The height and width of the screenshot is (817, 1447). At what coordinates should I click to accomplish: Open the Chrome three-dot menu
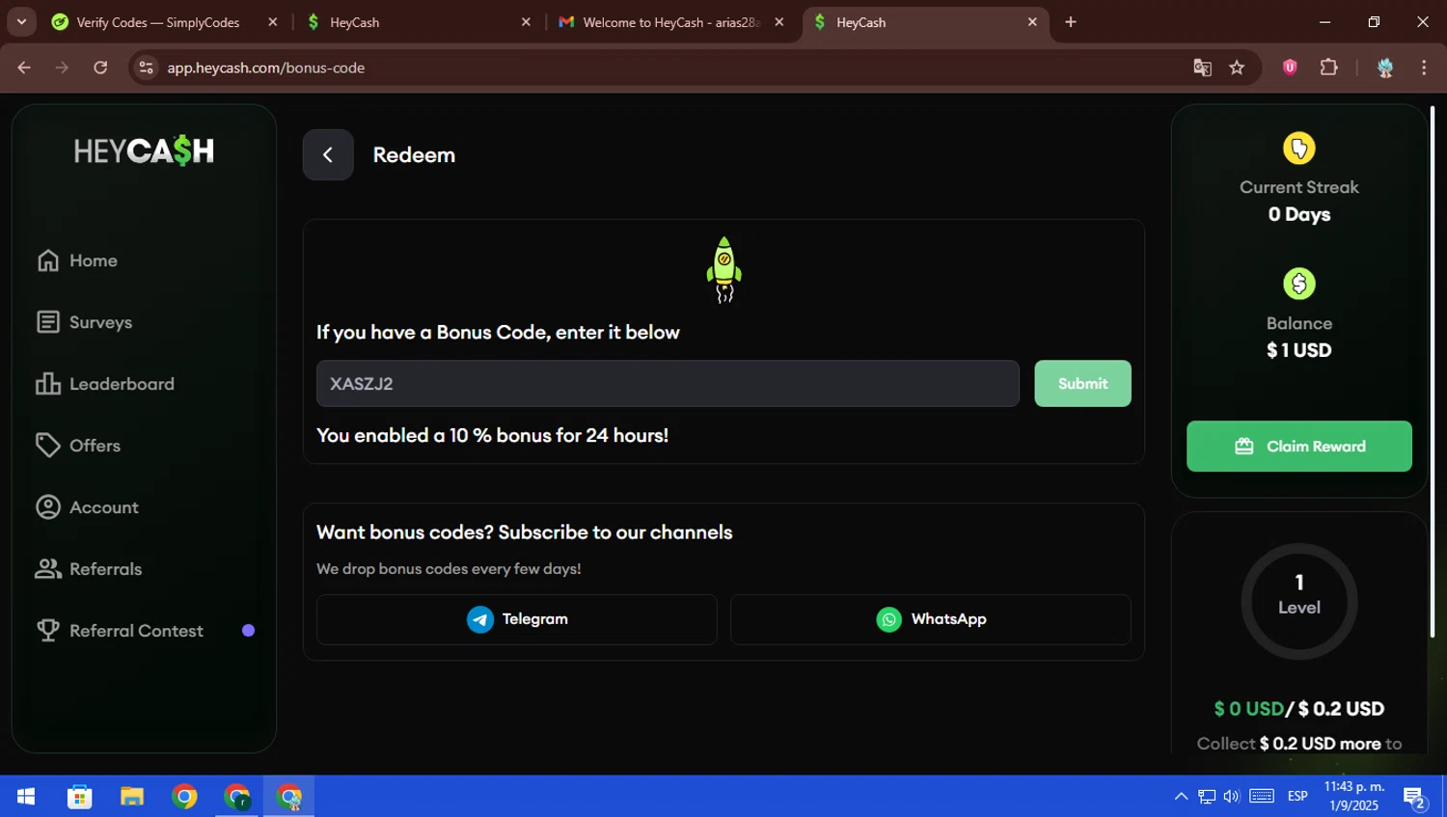tap(1424, 68)
